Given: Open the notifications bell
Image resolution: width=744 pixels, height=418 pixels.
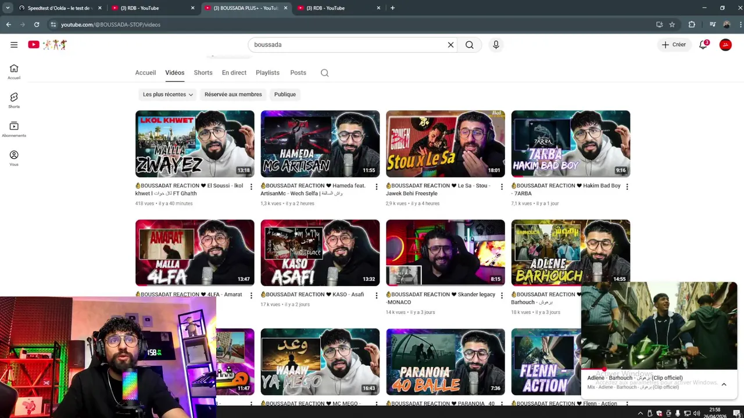Looking at the screenshot, I should 703,45.
